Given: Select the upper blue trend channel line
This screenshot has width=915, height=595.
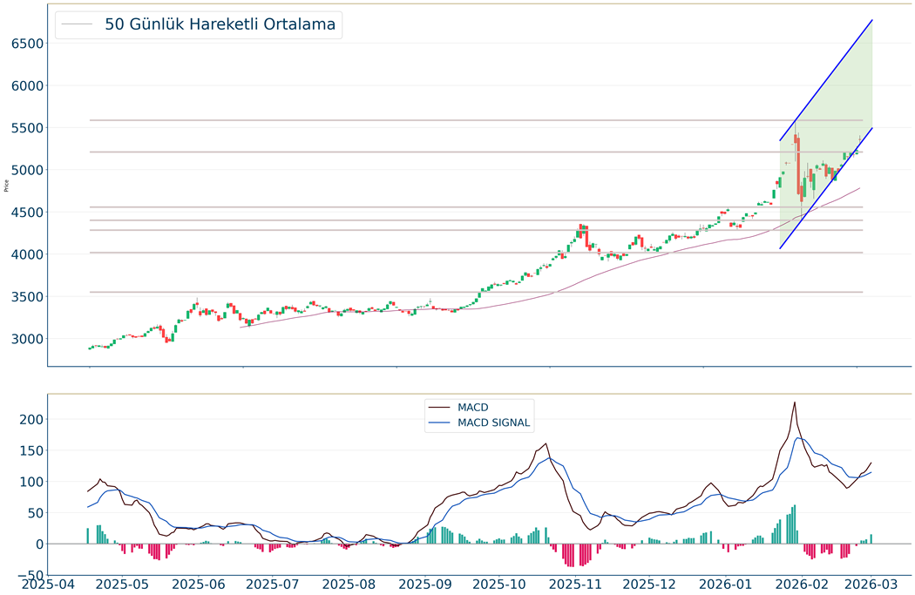Looking at the screenshot, I should (x=826, y=80).
